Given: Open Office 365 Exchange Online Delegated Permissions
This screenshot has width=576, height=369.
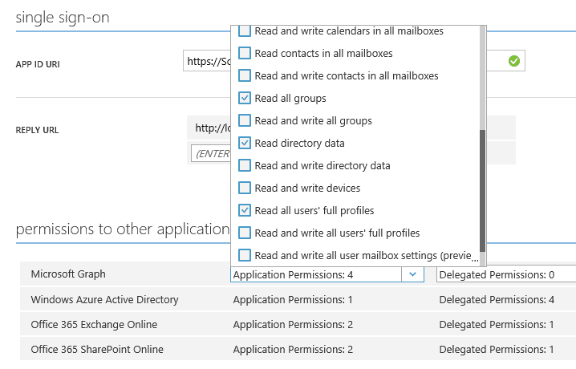Looking at the screenshot, I should (497, 325).
